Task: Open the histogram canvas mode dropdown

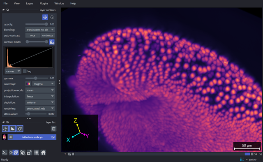Action: click(x=13, y=71)
